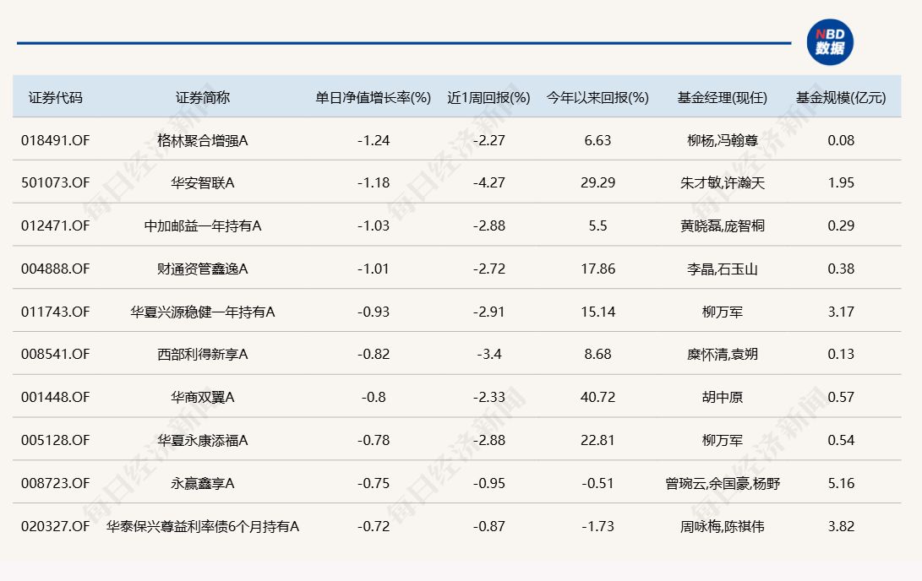The height and width of the screenshot is (581, 922).
Task: Select the 西部利得新享A row name
Action: (x=203, y=355)
